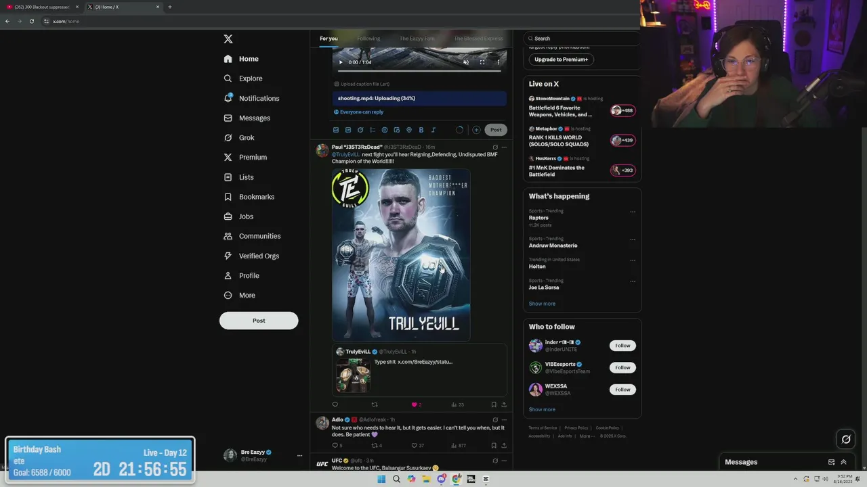Open Verified Orgs in the sidebar
Viewport: 867px width, 487px height.
(x=251, y=256)
